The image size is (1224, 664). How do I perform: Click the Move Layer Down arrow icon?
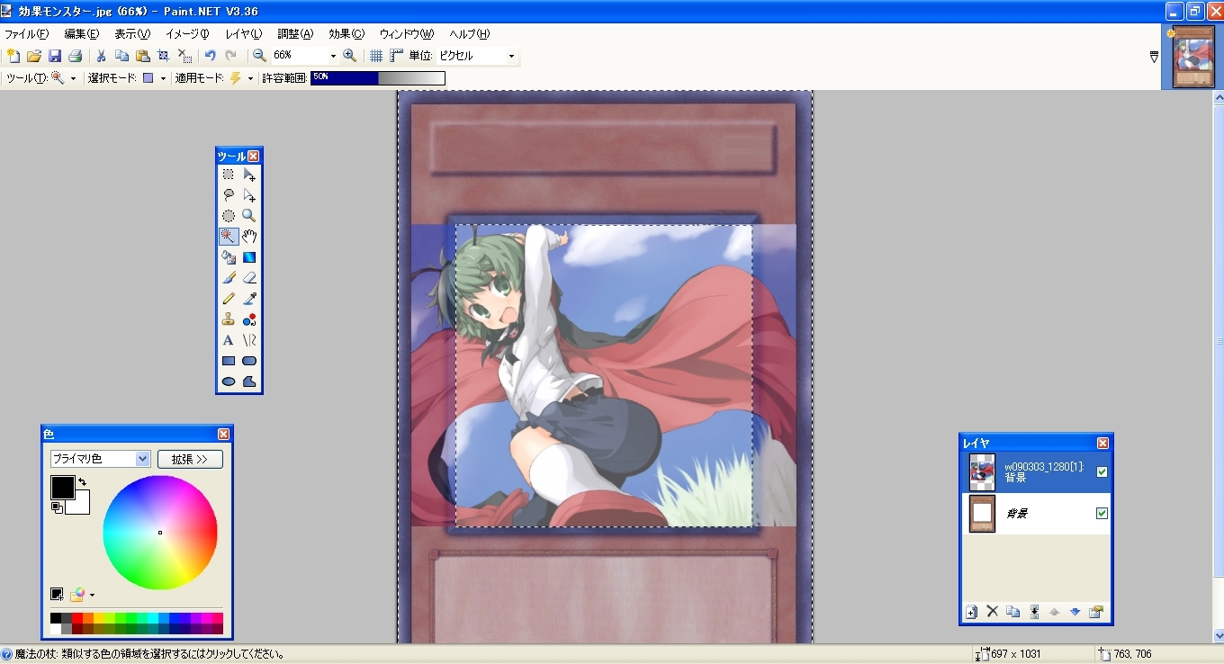pyautogui.click(x=1075, y=612)
